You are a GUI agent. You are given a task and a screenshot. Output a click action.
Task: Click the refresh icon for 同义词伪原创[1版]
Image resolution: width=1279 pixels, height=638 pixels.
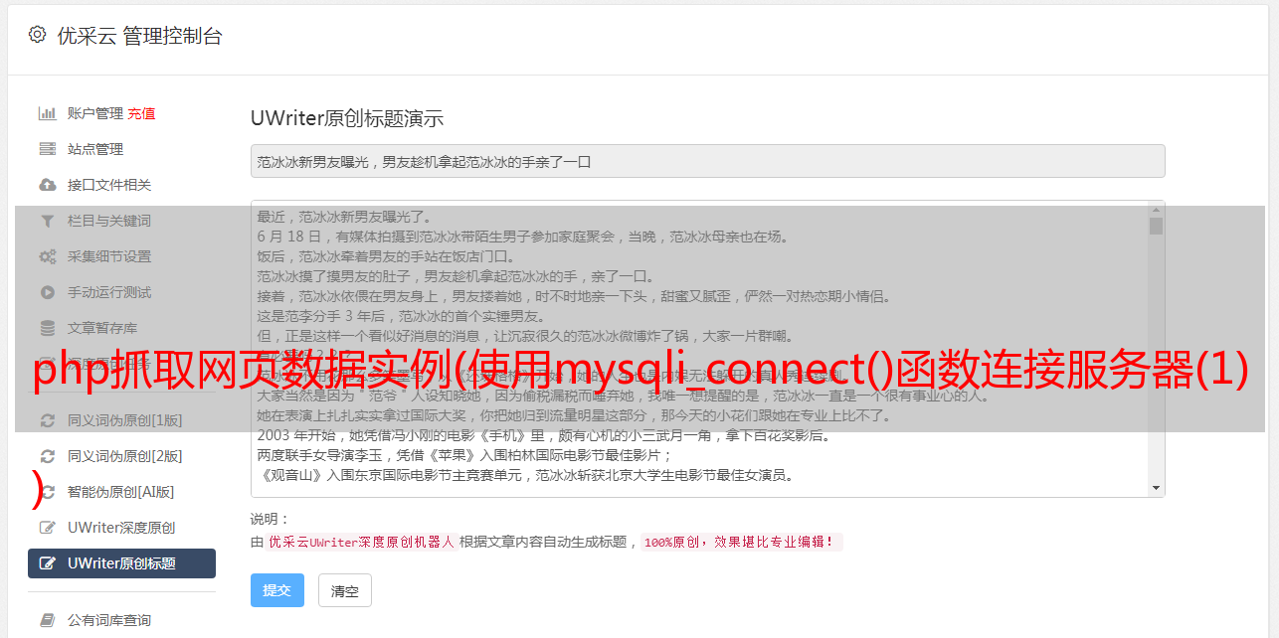click(x=47, y=420)
